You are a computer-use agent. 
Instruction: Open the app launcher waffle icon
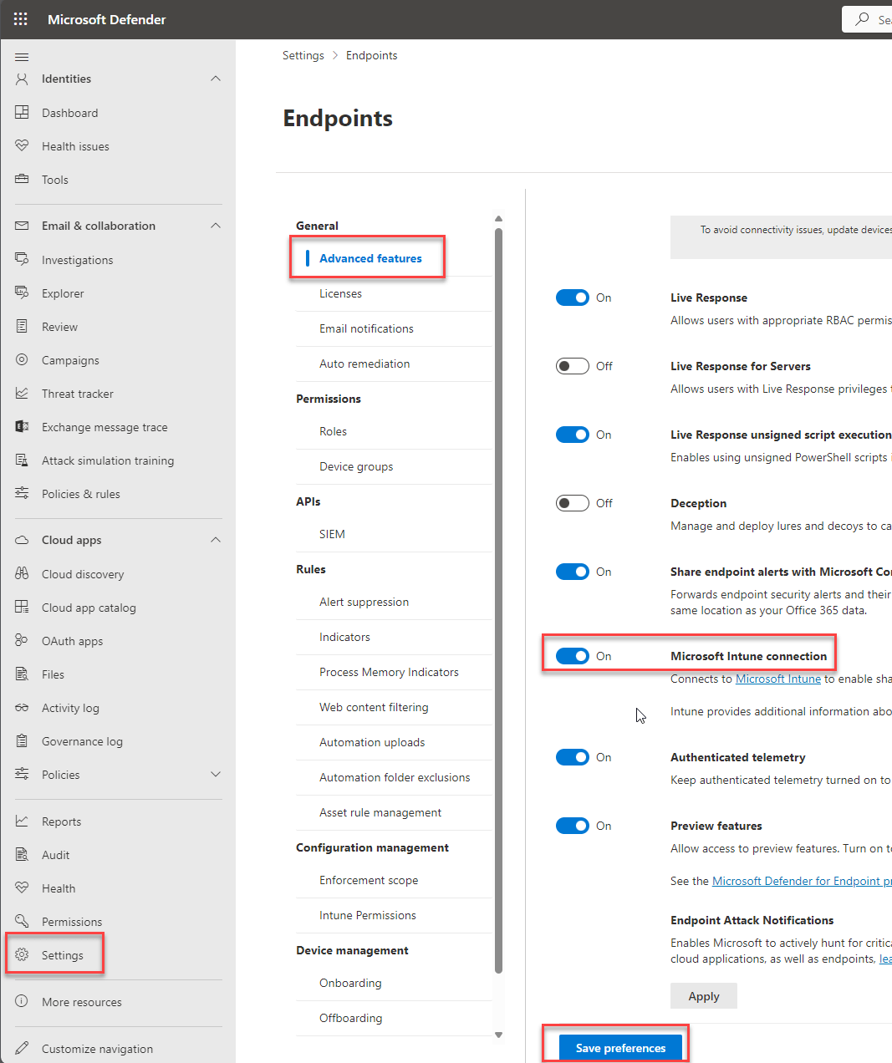(x=21, y=19)
